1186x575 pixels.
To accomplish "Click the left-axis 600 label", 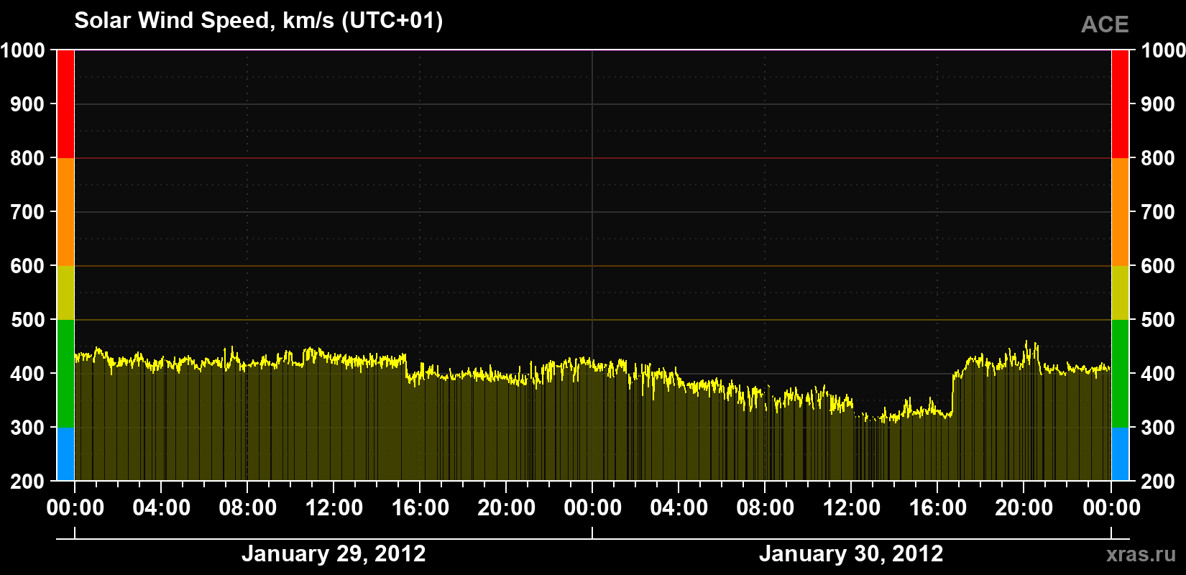I will pos(28,266).
